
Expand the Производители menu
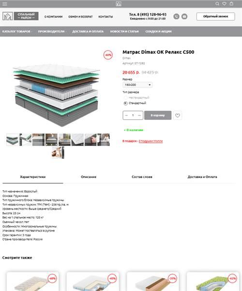coord(52,32)
